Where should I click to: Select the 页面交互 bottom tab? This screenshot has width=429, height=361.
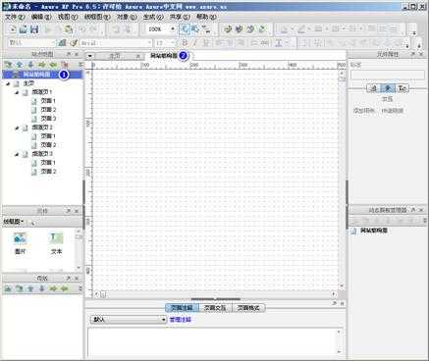click(x=215, y=308)
